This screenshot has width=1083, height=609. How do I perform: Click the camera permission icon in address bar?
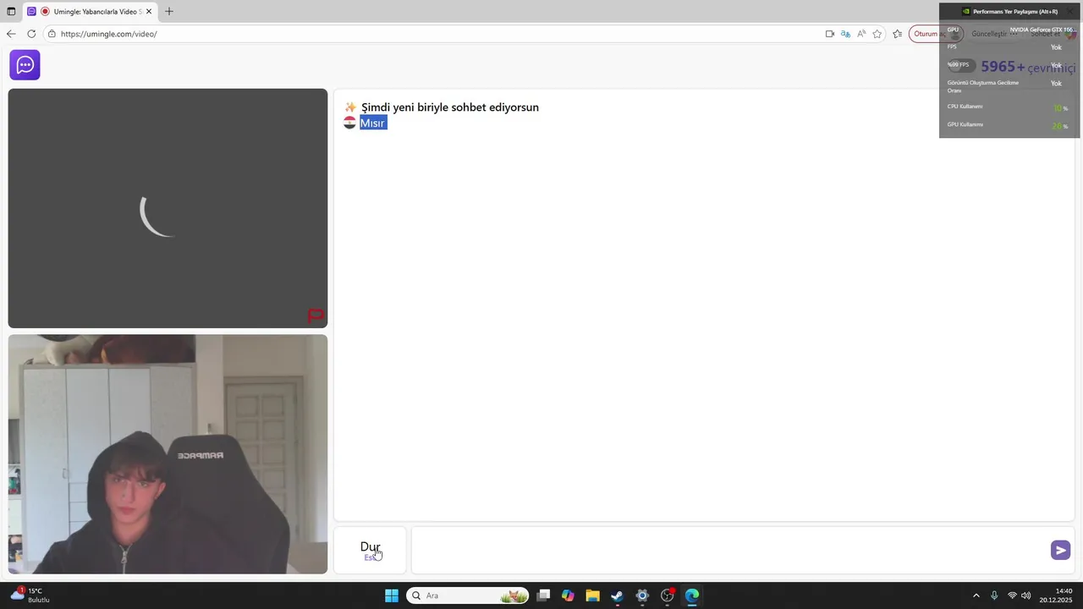point(829,34)
